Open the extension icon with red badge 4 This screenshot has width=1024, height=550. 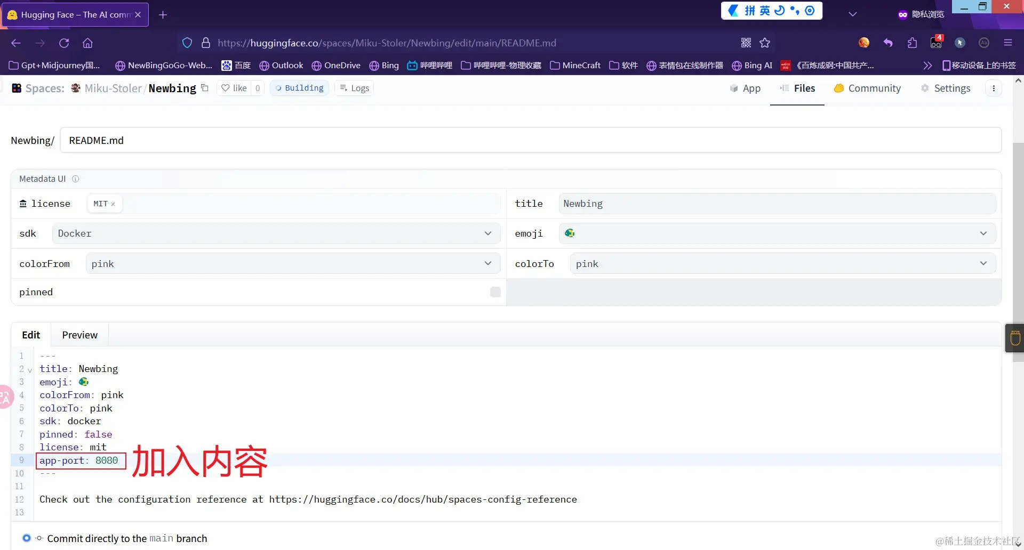(x=937, y=42)
